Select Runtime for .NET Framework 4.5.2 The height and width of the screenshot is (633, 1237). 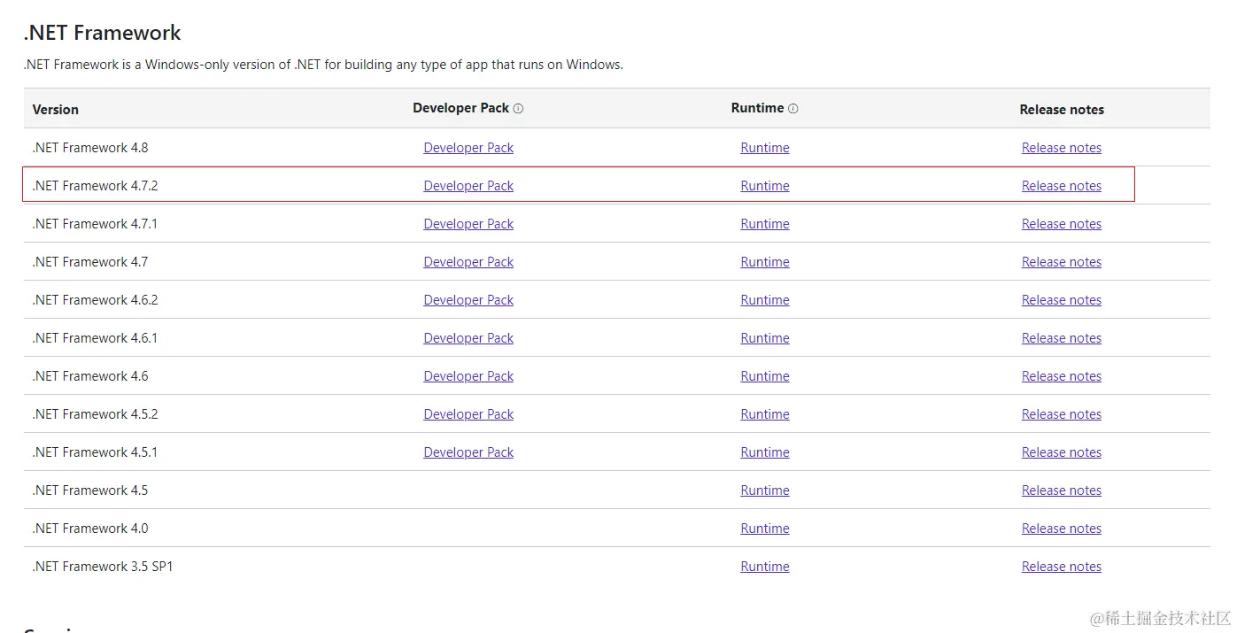pos(765,414)
